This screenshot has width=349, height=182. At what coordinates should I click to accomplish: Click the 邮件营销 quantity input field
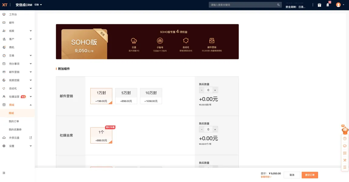pyautogui.click(x=208, y=90)
